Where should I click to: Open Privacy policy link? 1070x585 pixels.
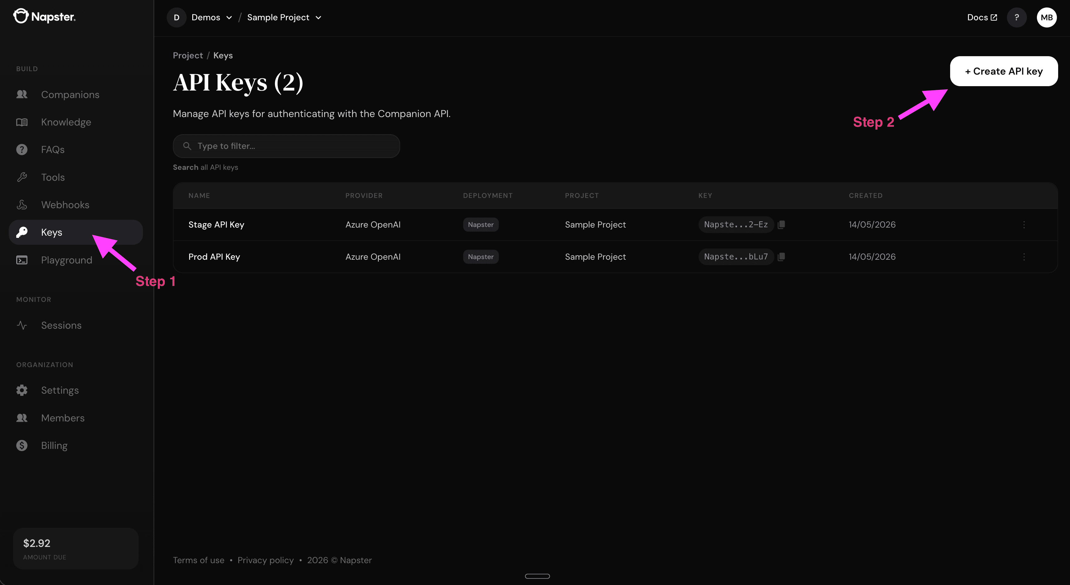coord(265,560)
